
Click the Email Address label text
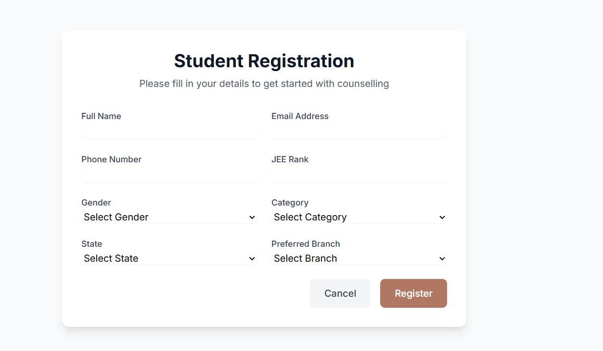point(300,116)
